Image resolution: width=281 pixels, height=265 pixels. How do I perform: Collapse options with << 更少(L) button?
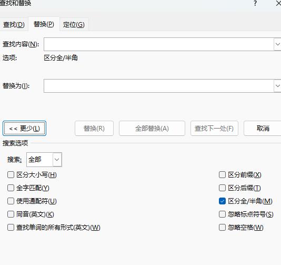point(24,128)
